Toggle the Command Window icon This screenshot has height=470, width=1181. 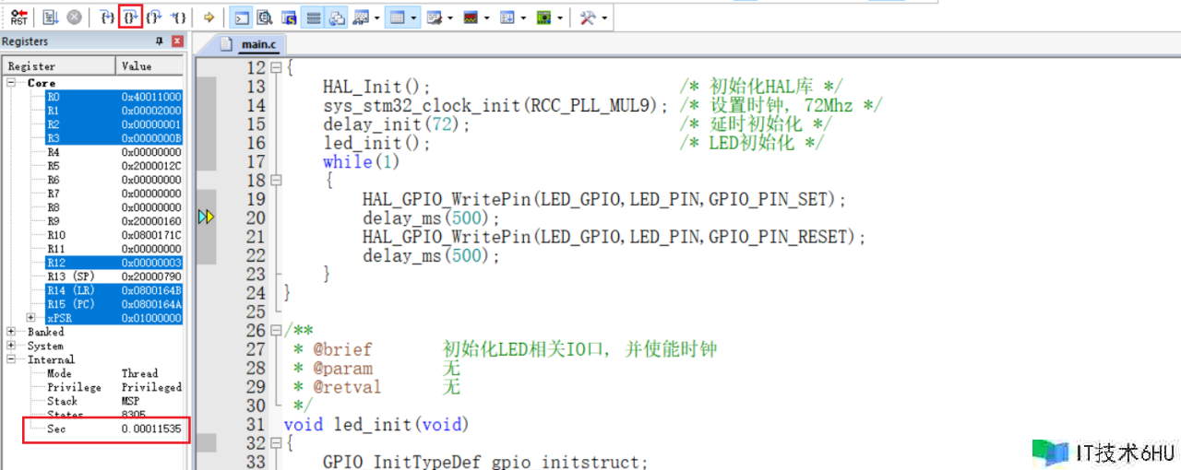[241, 17]
